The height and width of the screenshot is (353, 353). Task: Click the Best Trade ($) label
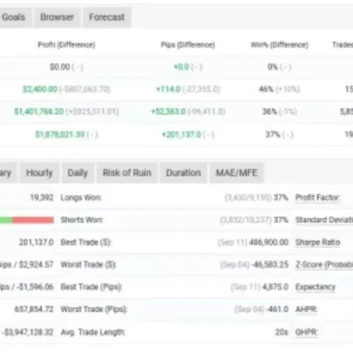pyautogui.click(x=86, y=243)
